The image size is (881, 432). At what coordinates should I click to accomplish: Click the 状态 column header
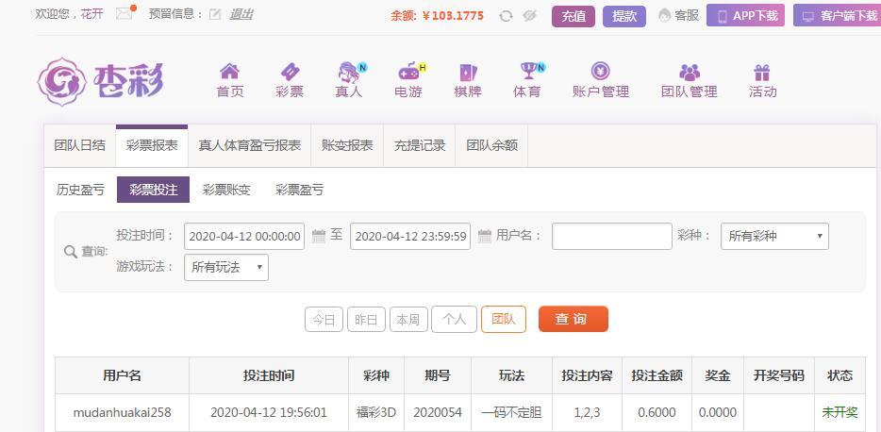(x=840, y=375)
